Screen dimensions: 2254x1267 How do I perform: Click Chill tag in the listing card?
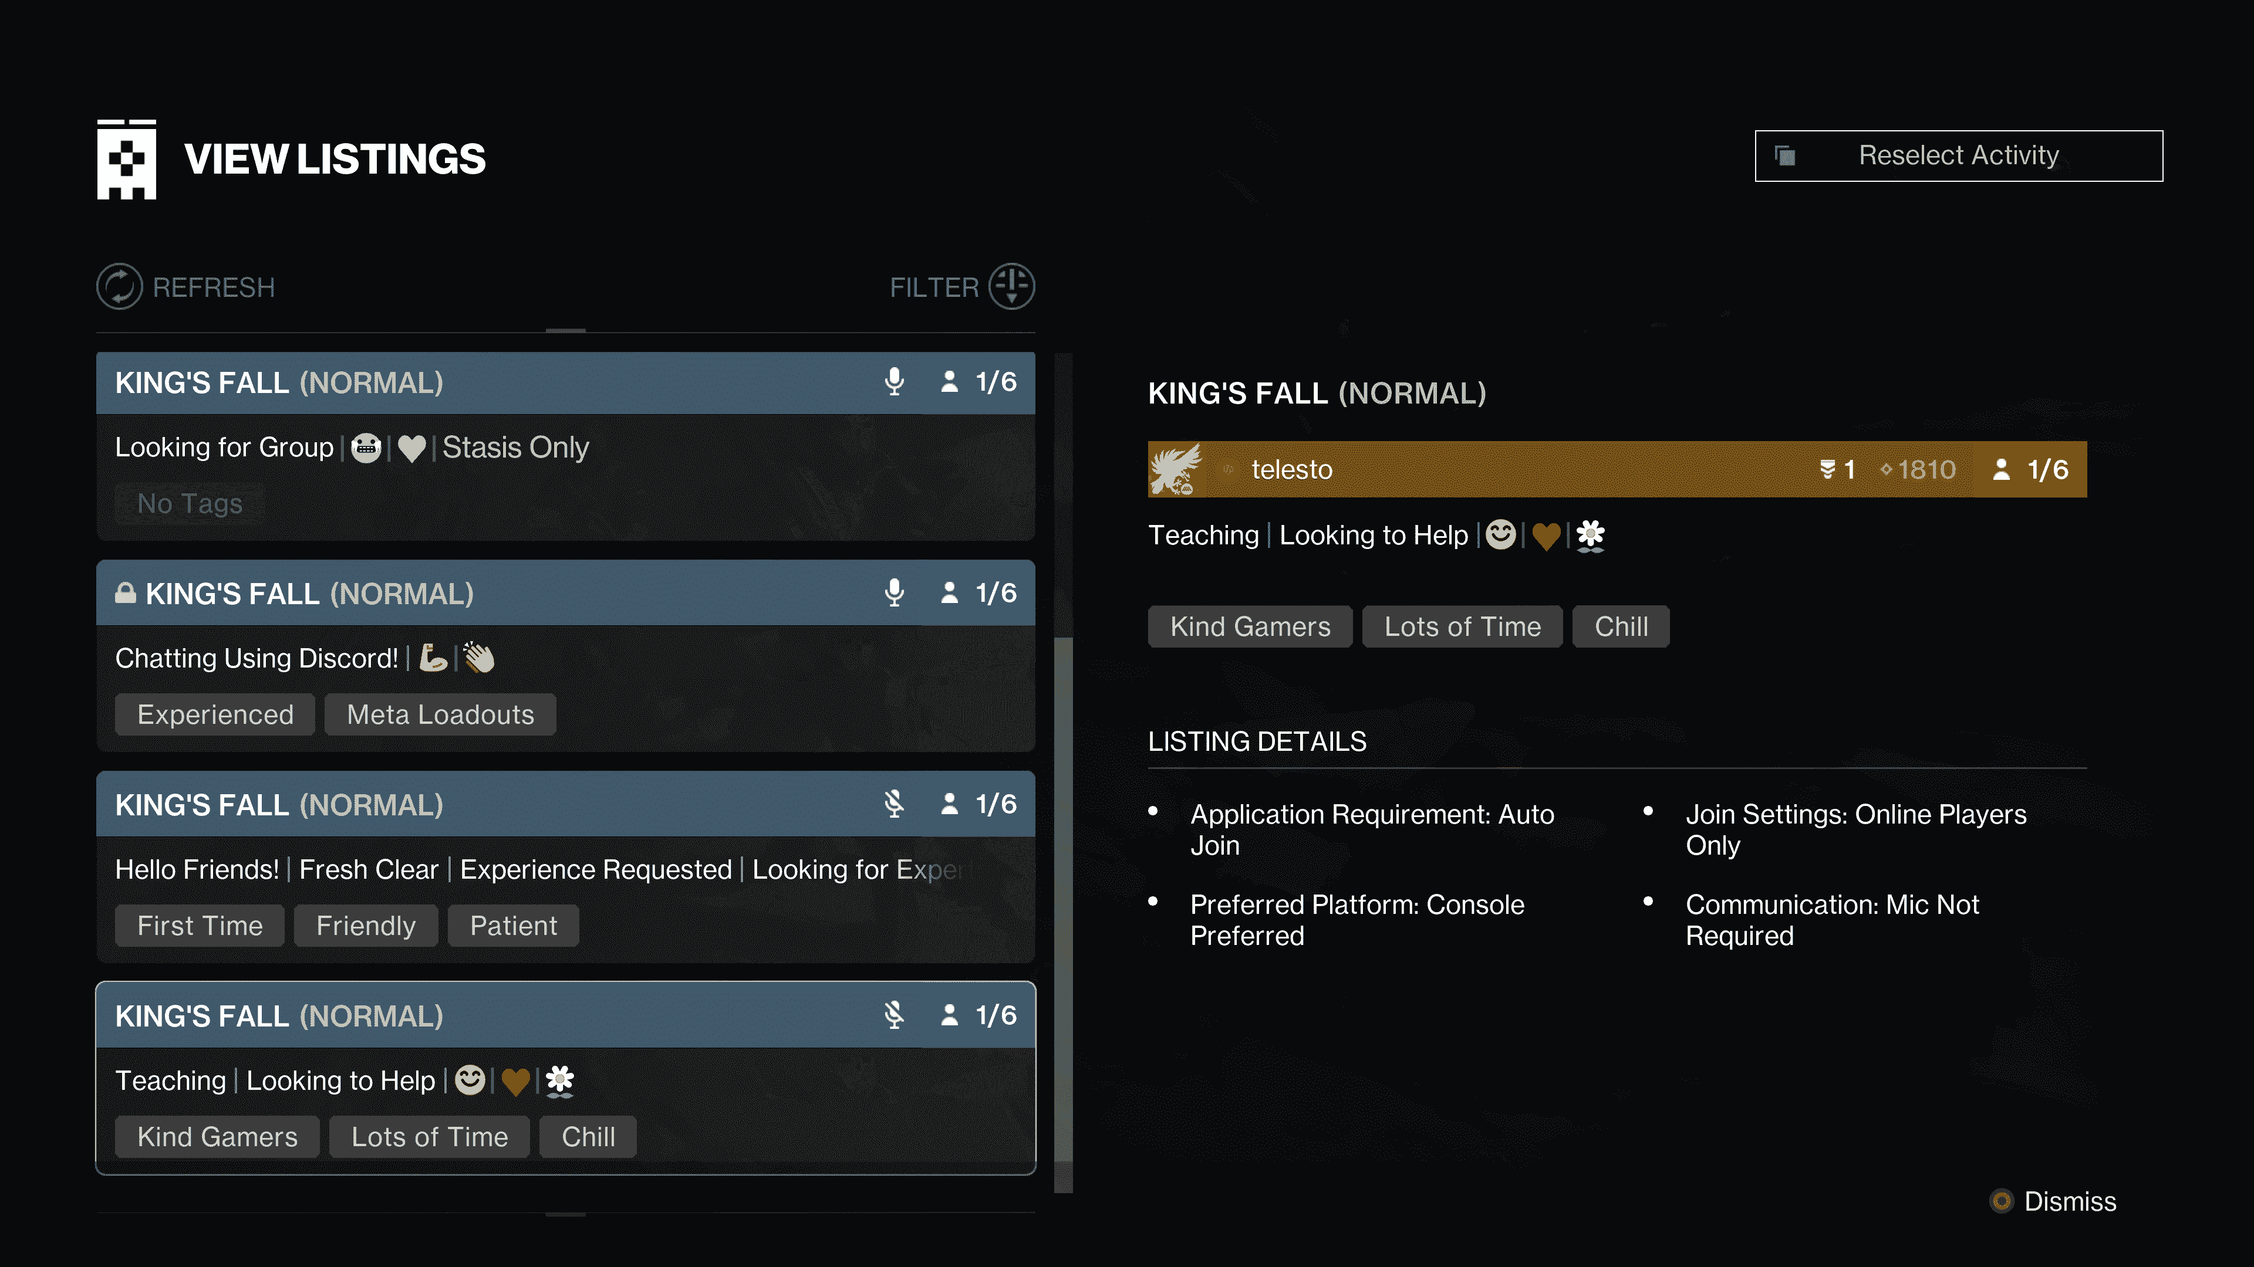tap(588, 1137)
